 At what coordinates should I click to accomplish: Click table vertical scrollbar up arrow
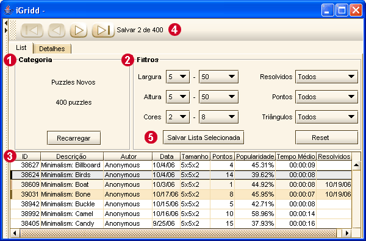pyautogui.click(x=356, y=166)
